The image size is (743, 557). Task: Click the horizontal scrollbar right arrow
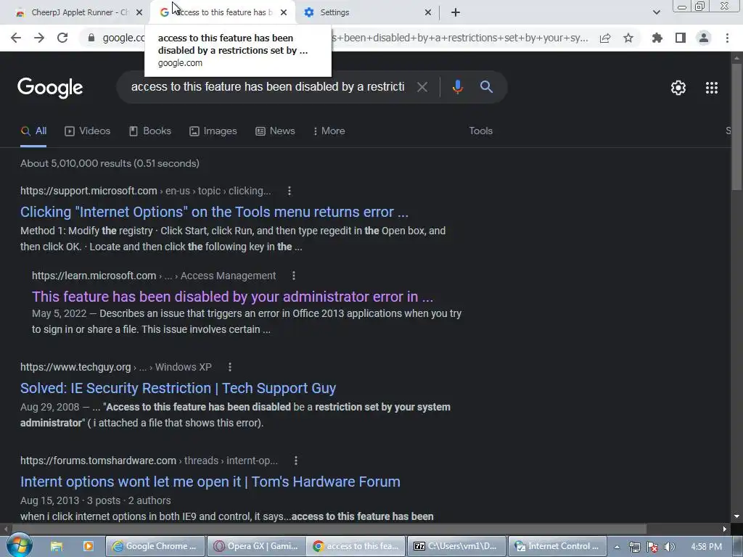pos(725,529)
